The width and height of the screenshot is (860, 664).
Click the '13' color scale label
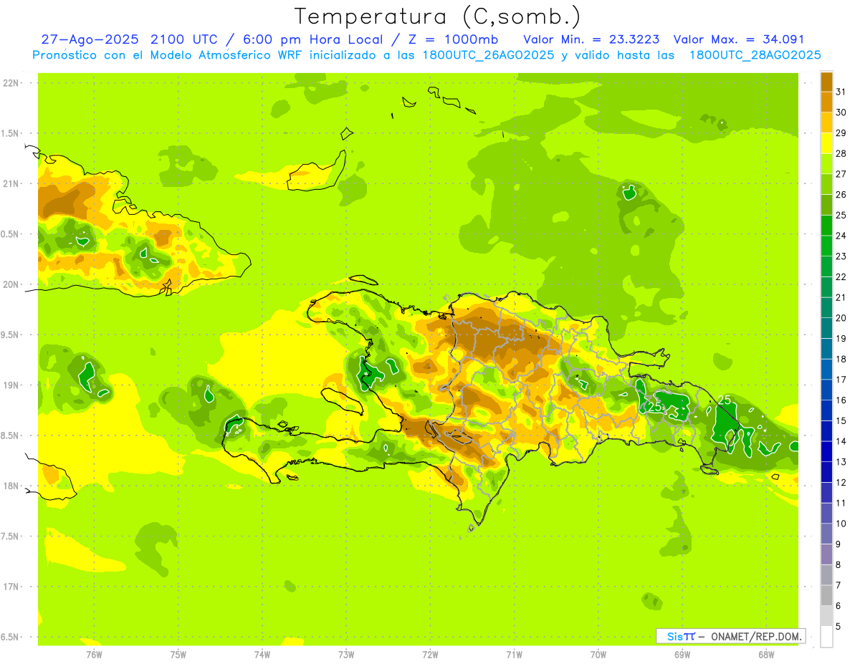pyautogui.click(x=841, y=462)
